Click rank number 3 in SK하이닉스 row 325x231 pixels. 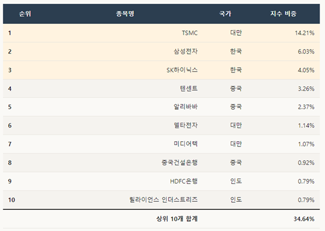click(x=10, y=70)
